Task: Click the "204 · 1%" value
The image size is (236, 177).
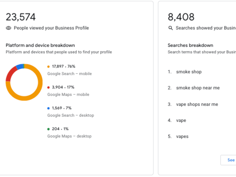Action: [x=60, y=129]
